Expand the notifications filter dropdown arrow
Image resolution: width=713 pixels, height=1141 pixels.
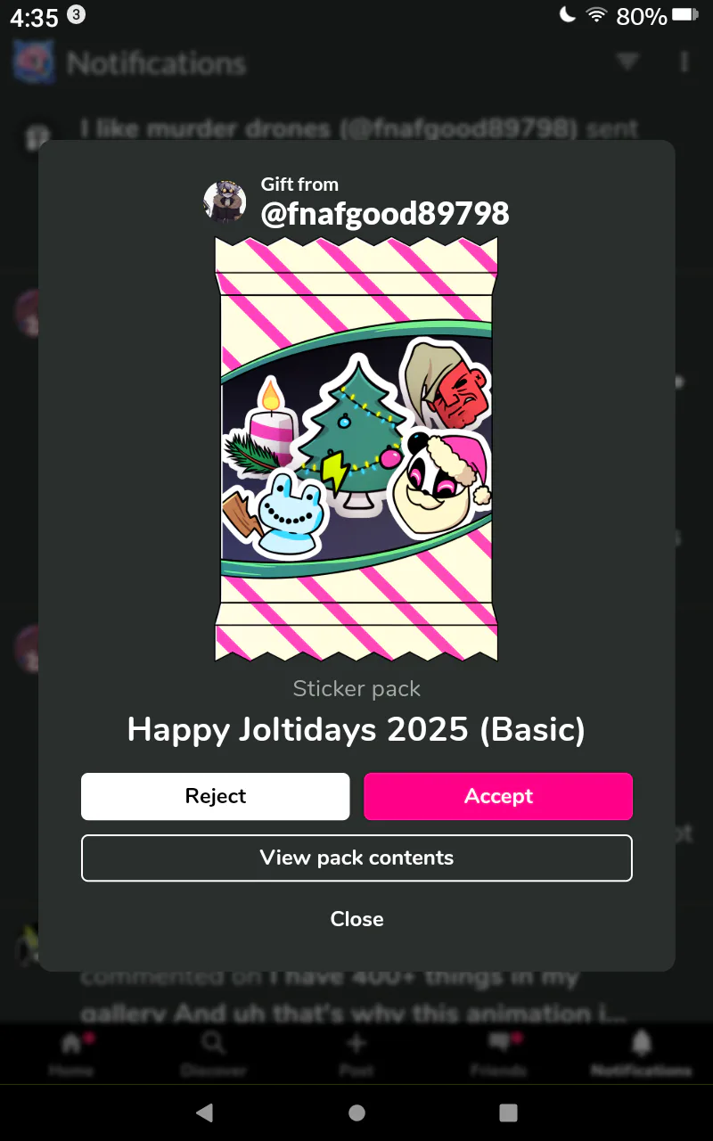[x=628, y=62]
